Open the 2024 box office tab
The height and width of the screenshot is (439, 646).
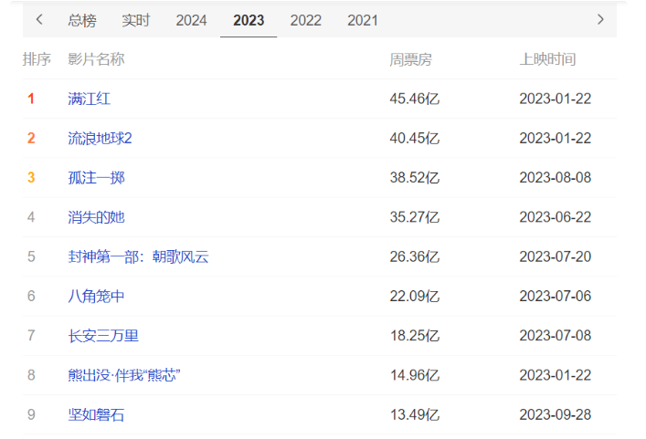pos(191,20)
